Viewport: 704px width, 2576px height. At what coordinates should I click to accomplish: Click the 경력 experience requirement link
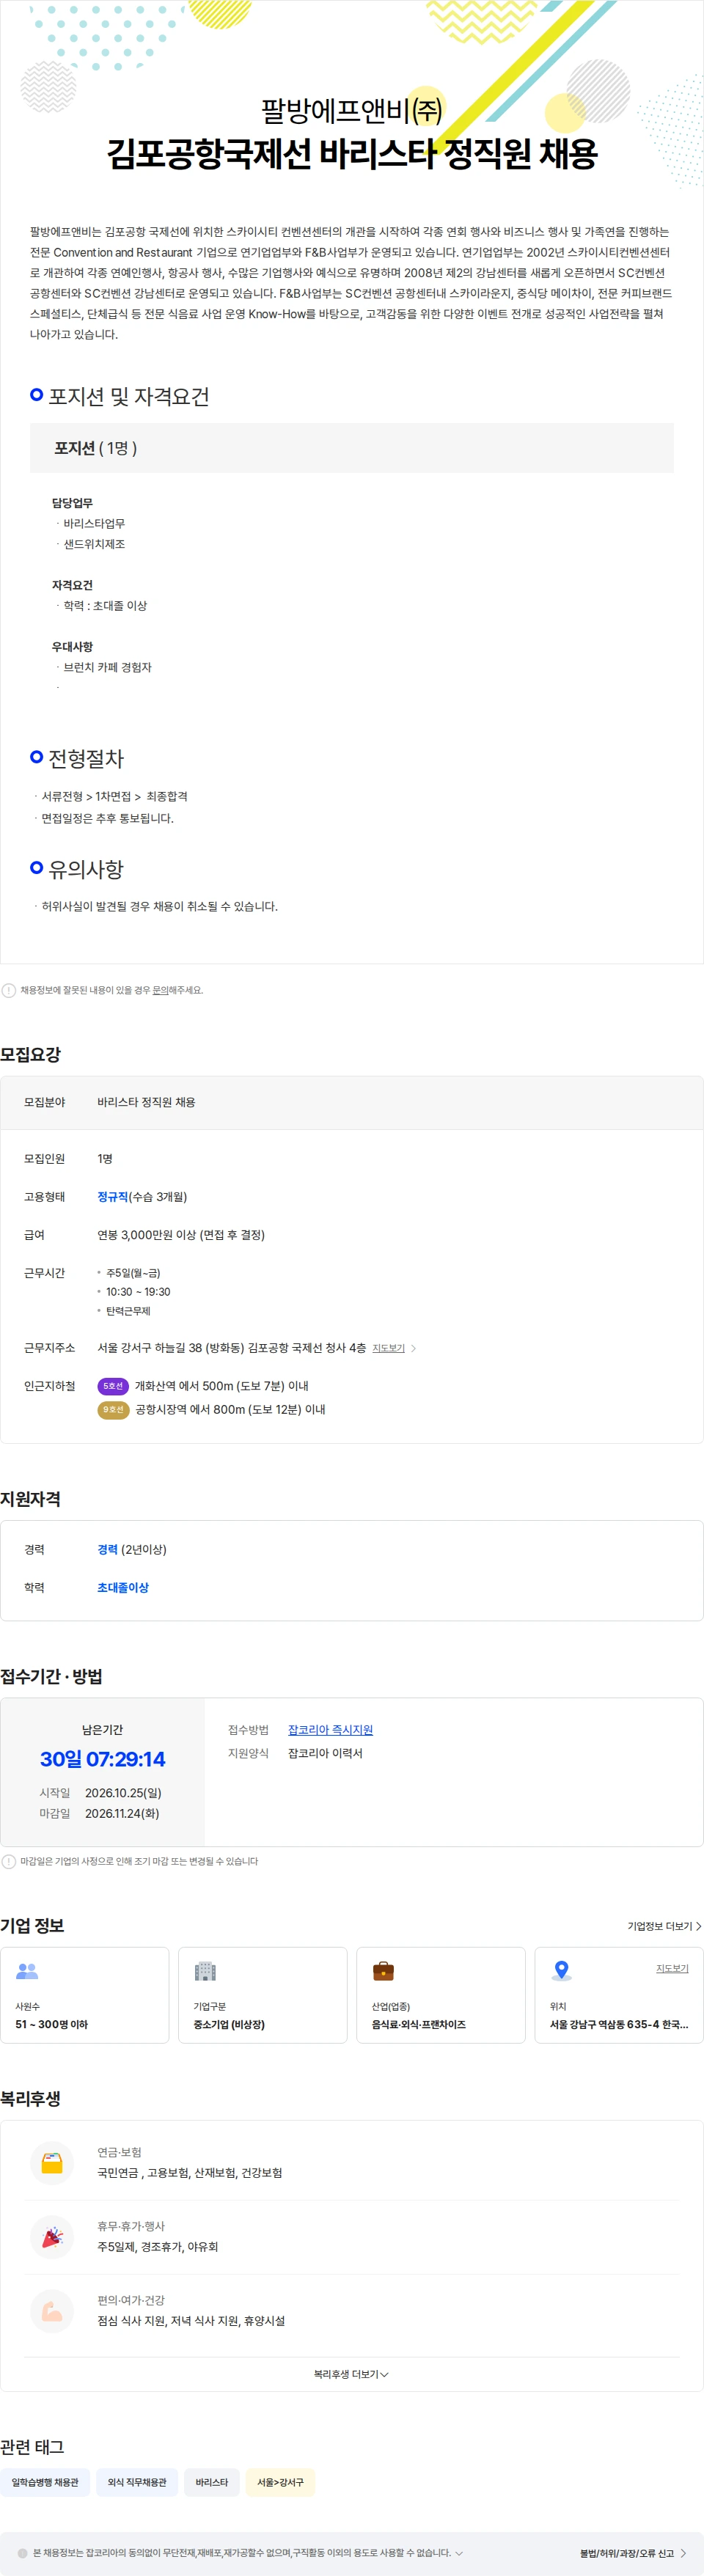coord(107,1549)
